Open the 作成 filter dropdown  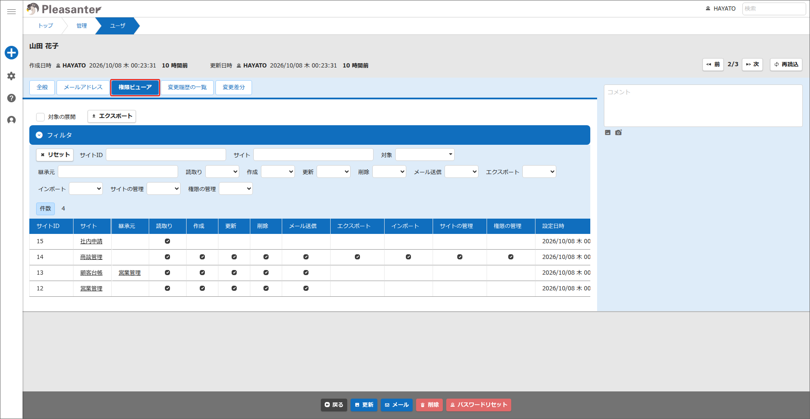pyautogui.click(x=278, y=172)
